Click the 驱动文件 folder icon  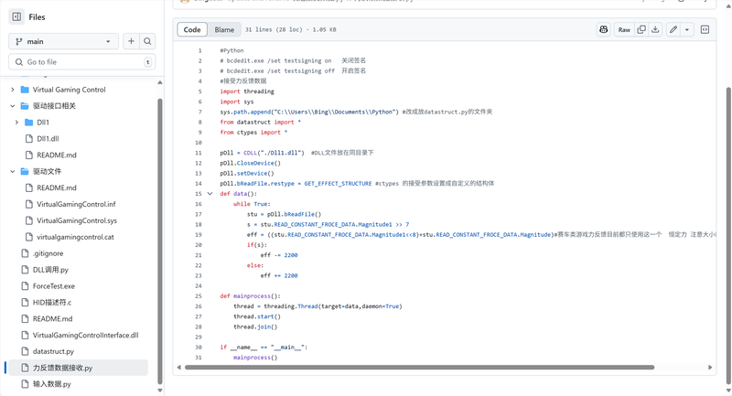pos(25,171)
